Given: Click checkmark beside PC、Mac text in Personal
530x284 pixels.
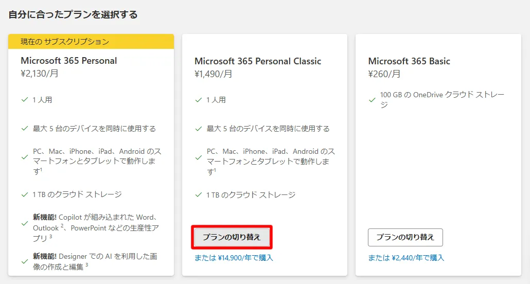Looking at the screenshot, I should (25, 157).
